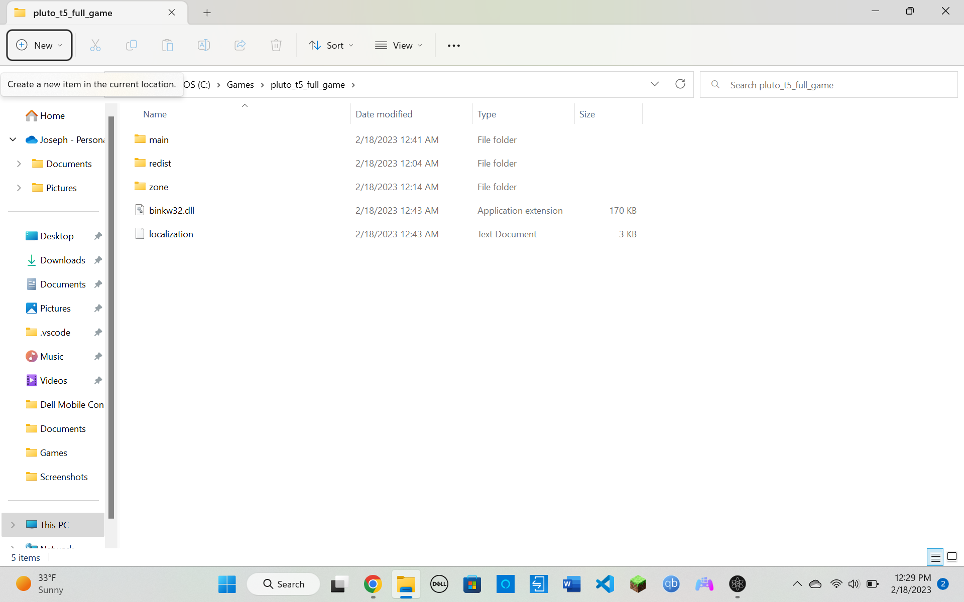
Task: Click the OneDrive cloud icon in tray
Action: click(x=815, y=584)
